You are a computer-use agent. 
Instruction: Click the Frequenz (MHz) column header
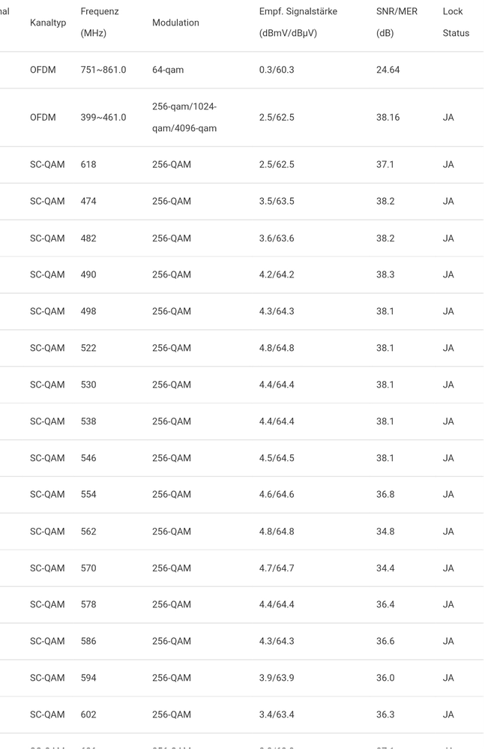99,22
